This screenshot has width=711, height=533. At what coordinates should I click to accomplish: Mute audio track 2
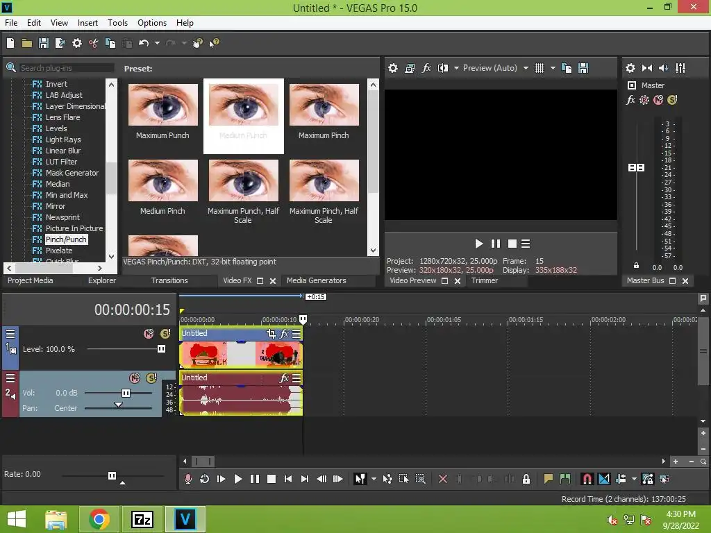[x=135, y=378]
